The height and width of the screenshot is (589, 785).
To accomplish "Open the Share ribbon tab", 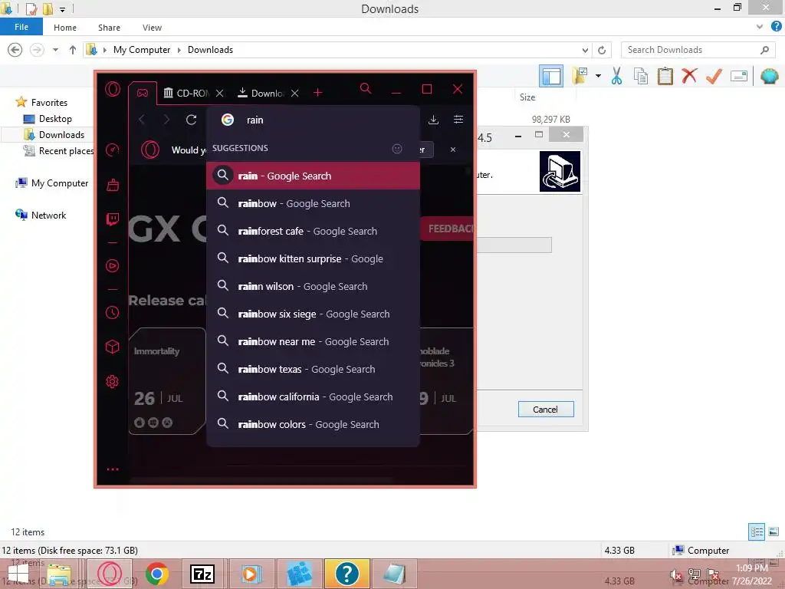I will (109, 28).
